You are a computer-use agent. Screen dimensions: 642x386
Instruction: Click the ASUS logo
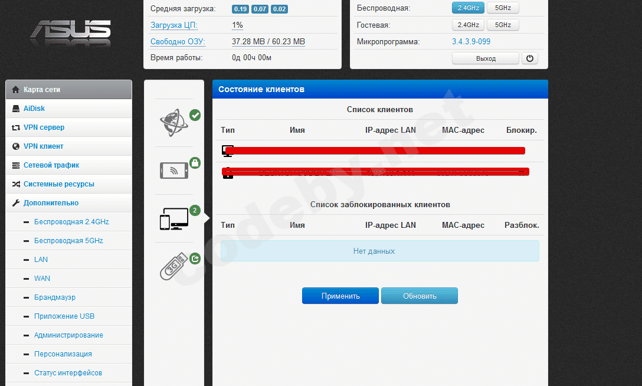(71, 34)
